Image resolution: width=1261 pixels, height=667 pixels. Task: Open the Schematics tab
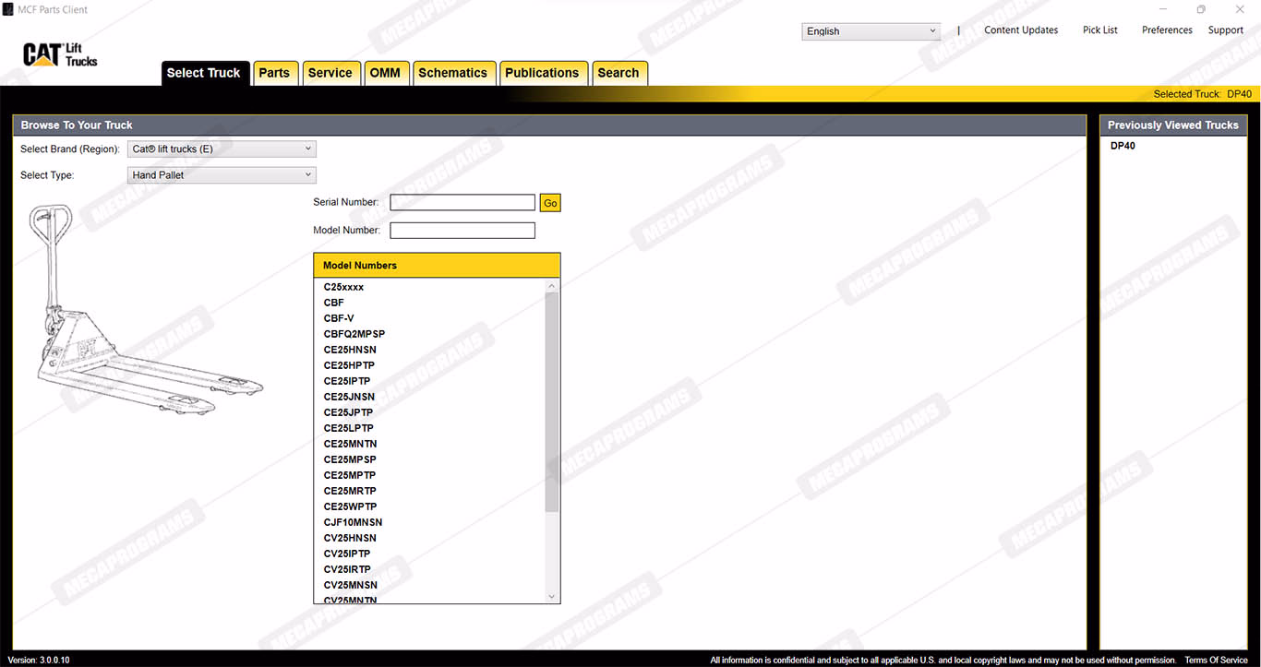coord(452,73)
